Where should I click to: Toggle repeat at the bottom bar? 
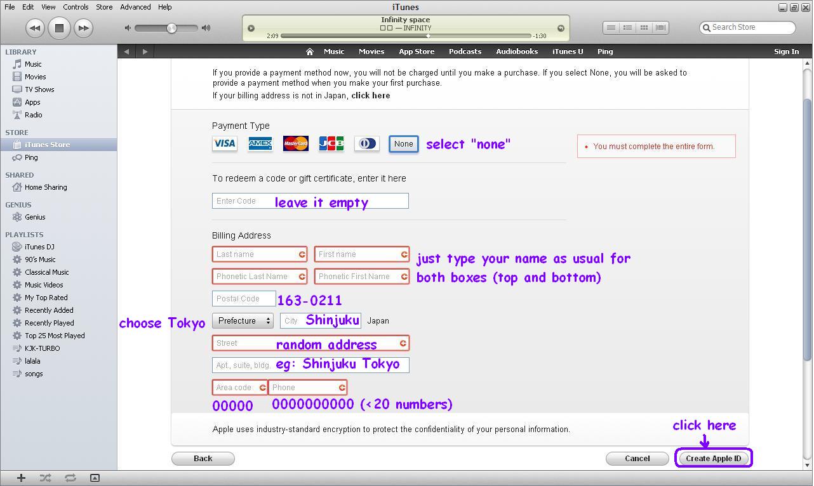click(70, 478)
